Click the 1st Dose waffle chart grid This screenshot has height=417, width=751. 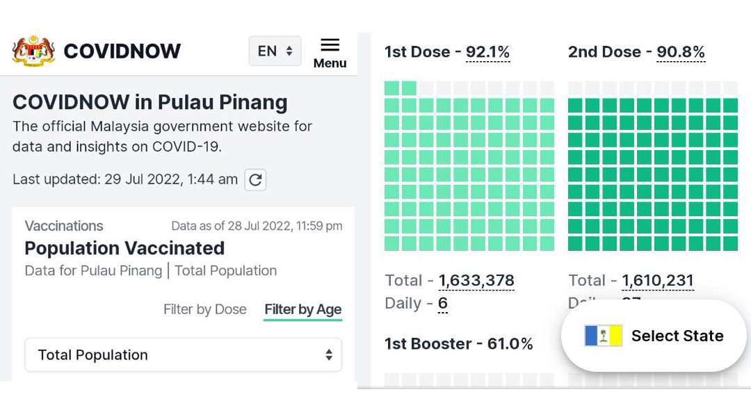(x=469, y=166)
